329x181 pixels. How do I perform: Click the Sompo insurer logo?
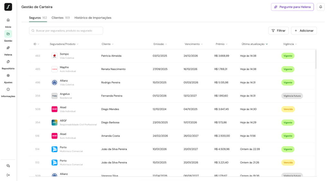[54, 56]
